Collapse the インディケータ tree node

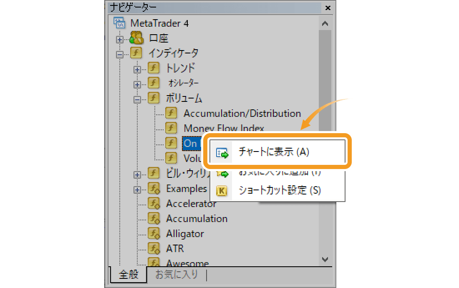coord(119,54)
